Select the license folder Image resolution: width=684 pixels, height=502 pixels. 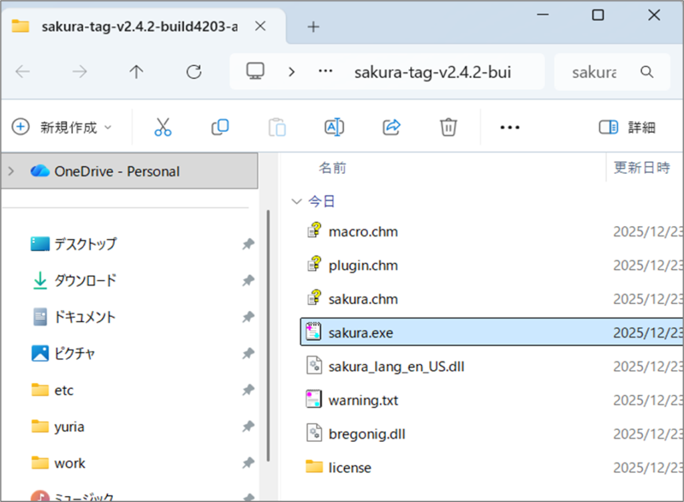(349, 467)
